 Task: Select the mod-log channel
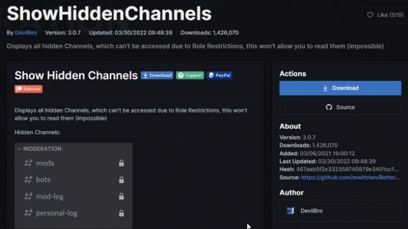[x=73, y=197]
